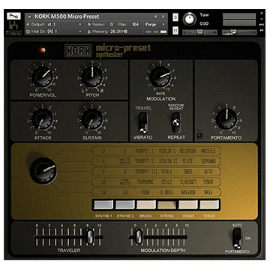Screen dimensions: 270x270
Task: Click the pan slider below Tune
Action: (199, 32)
